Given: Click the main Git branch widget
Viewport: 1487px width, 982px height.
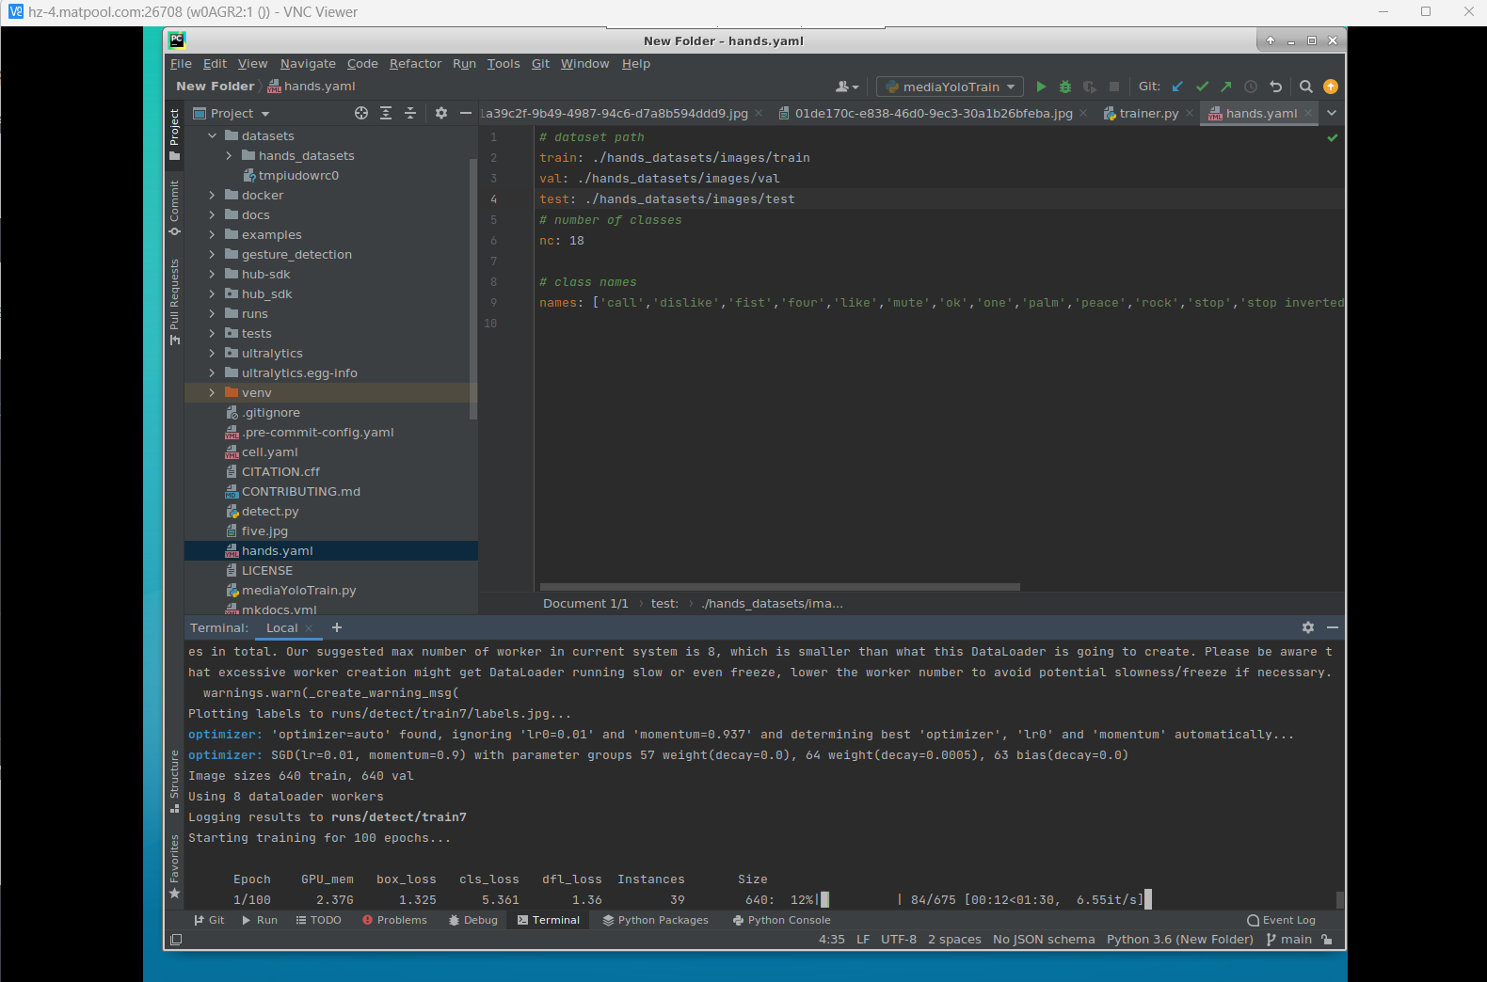Looking at the screenshot, I should (x=1289, y=940).
